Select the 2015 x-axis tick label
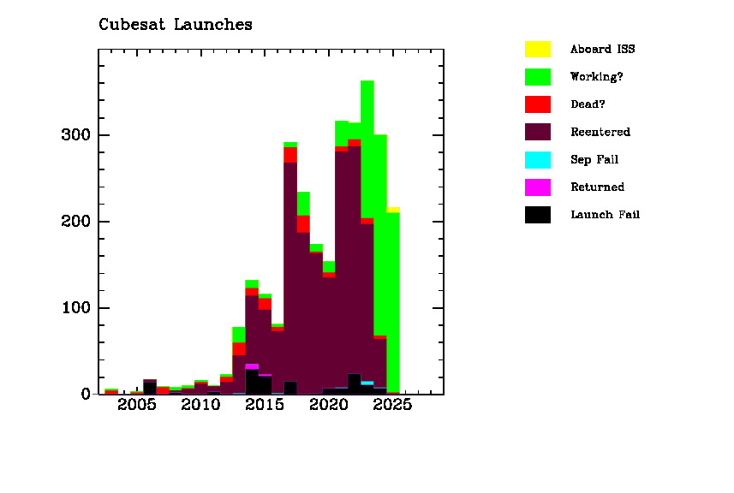734x493 pixels. pos(265,405)
